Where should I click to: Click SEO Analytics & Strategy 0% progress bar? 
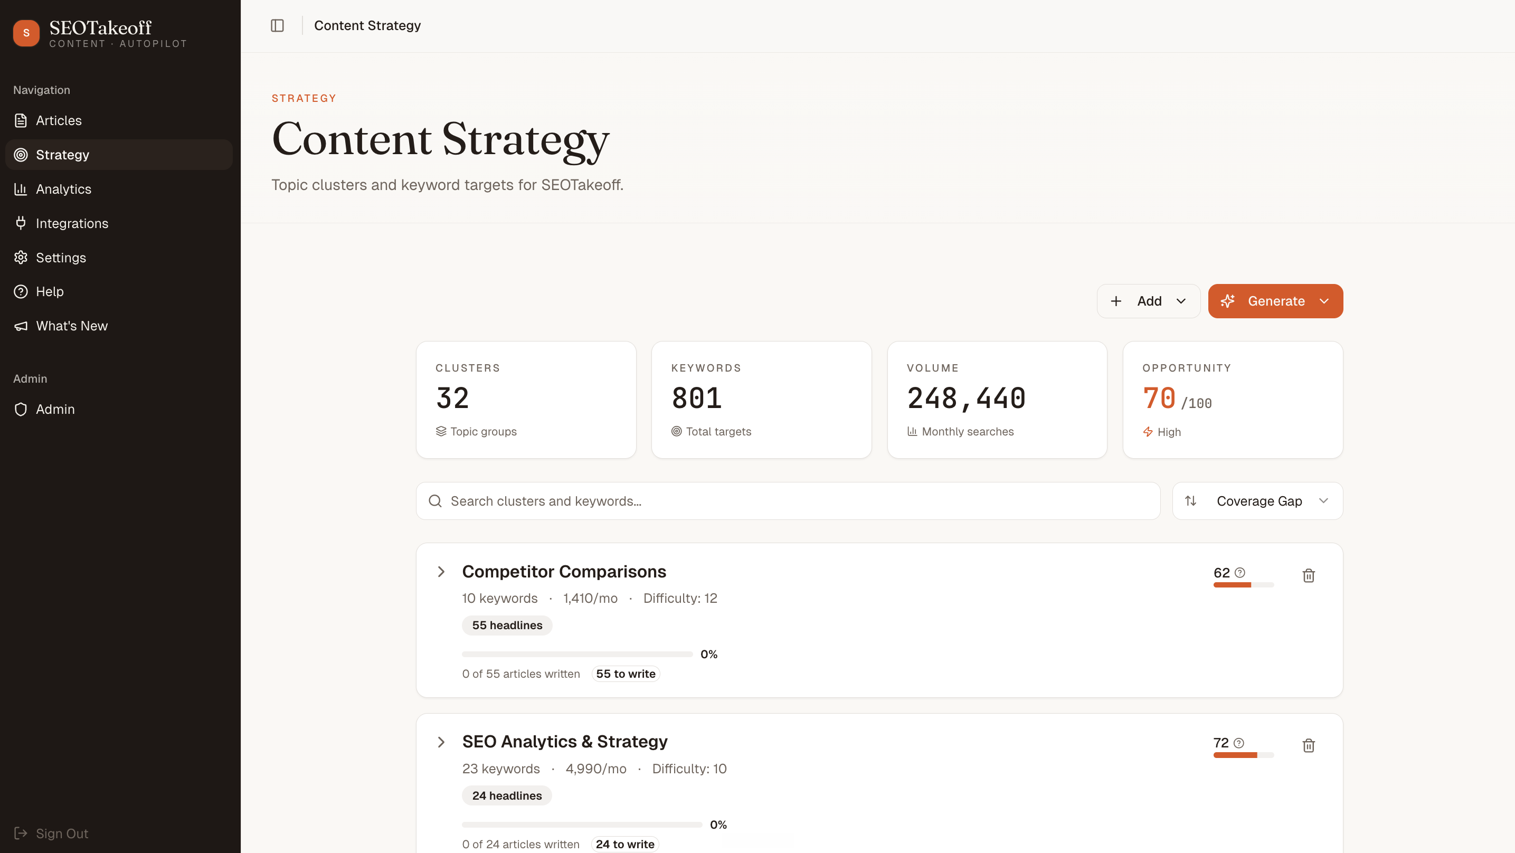tap(582, 825)
